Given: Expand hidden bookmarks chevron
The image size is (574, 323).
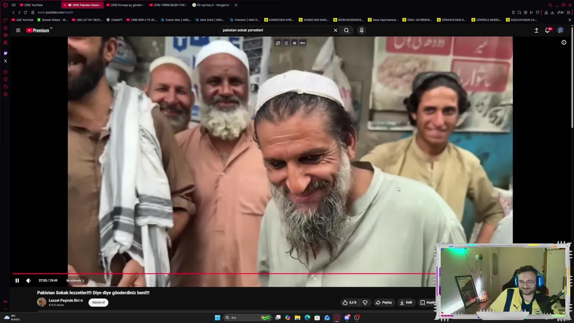Looking at the screenshot, I should 570,20.
